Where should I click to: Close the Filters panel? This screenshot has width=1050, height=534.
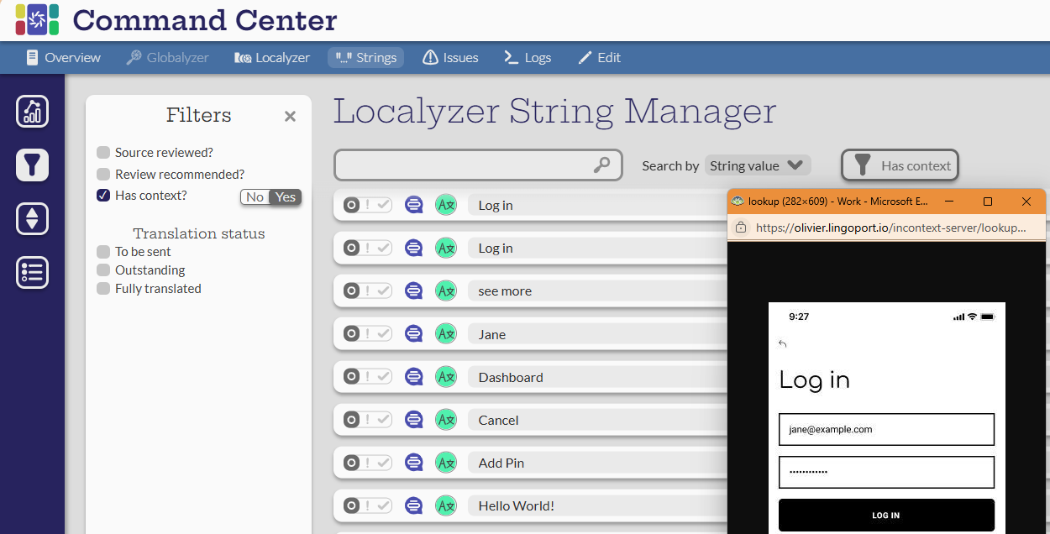pyautogui.click(x=290, y=117)
